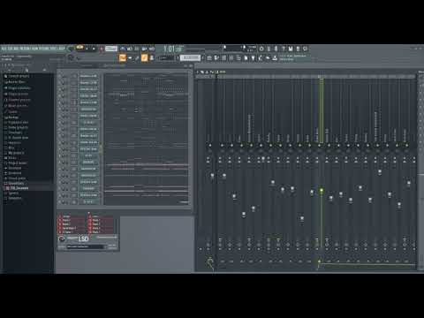Mute the green selected mixer track
Viewport: 424px width, 318px height.
(319, 146)
